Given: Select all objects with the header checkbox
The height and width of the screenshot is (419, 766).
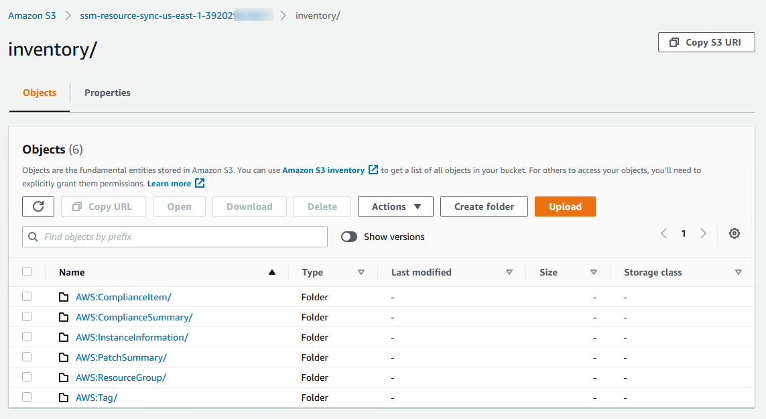Looking at the screenshot, I should click(x=27, y=272).
